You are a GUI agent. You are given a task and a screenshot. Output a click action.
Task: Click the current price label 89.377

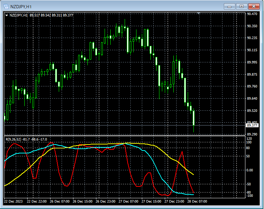coord(252,125)
